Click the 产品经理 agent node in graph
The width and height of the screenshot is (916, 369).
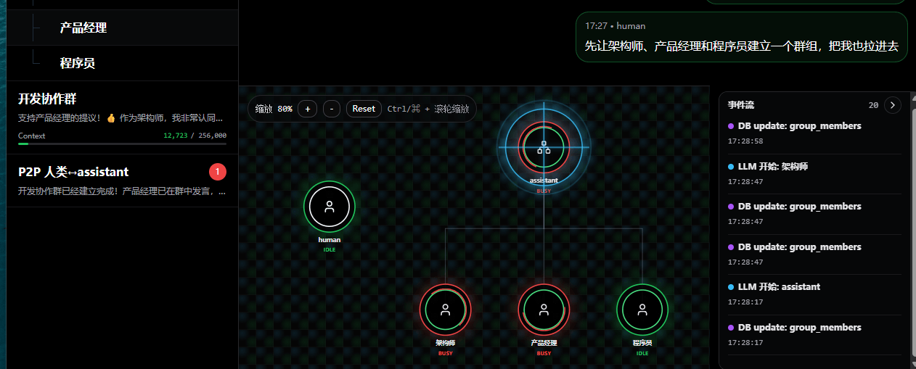pos(544,310)
